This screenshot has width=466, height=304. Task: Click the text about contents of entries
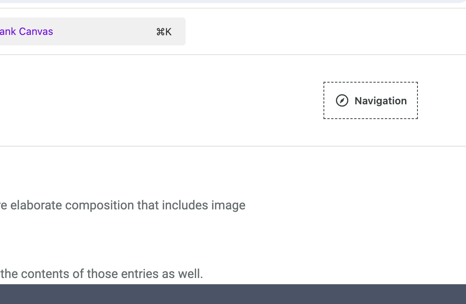tap(101, 274)
